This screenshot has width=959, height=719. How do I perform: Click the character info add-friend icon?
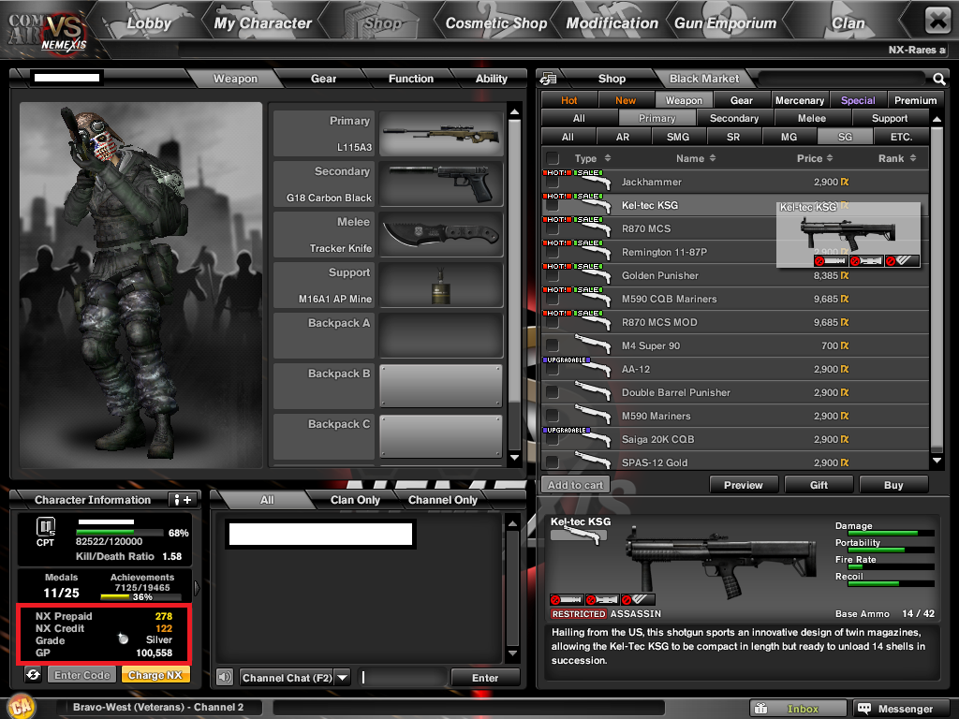tap(184, 500)
